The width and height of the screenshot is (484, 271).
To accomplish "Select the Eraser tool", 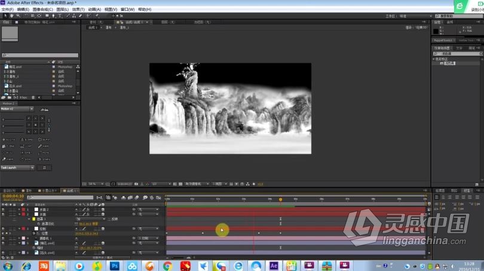I will (81, 16).
